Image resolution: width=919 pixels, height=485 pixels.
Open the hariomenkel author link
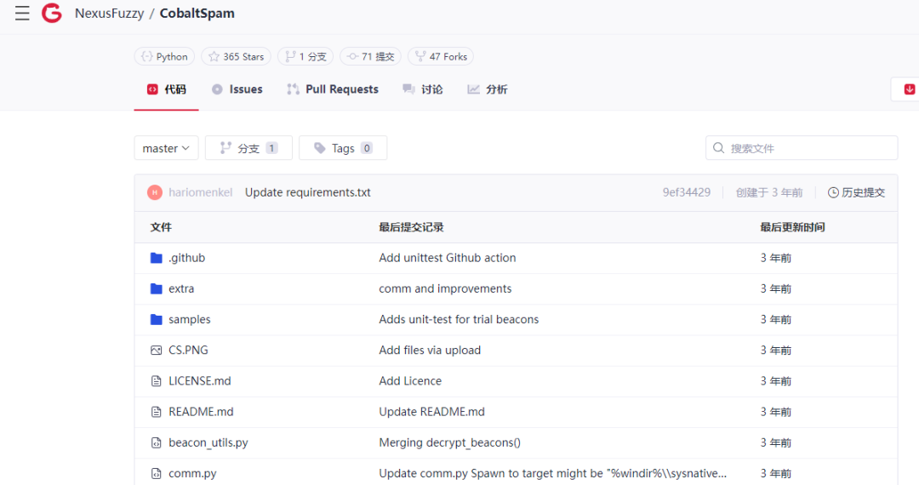[201, 192]
